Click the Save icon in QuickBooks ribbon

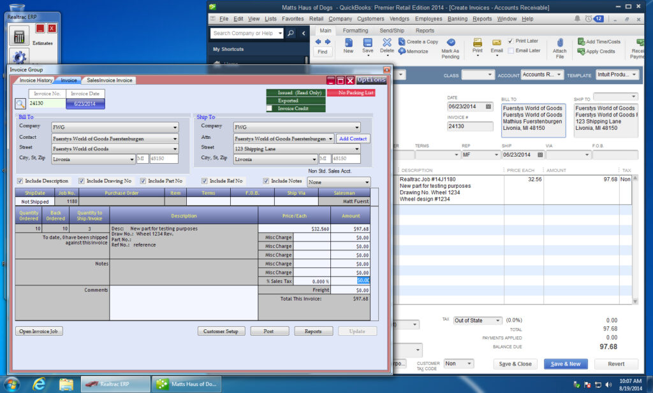(368, 43)
